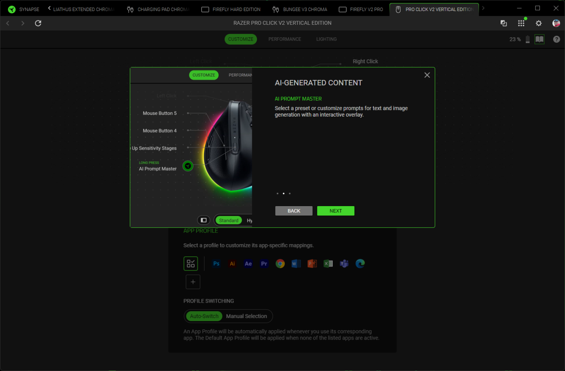Viewport: 565px width, 371px height.
Task: Open the Lighting tab
Action: coord(326,39)
